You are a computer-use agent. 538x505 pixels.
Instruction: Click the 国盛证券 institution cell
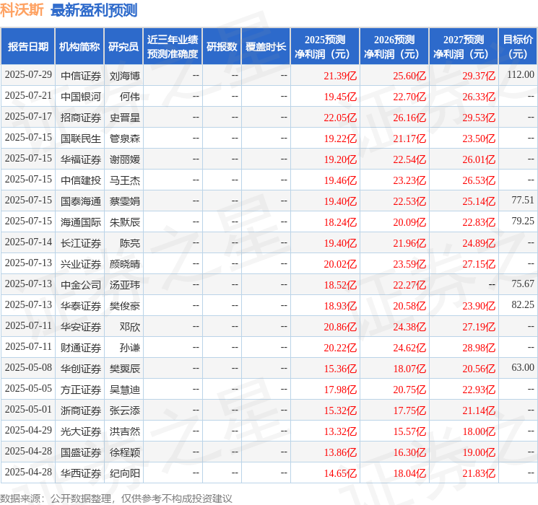tap(81, 452)
